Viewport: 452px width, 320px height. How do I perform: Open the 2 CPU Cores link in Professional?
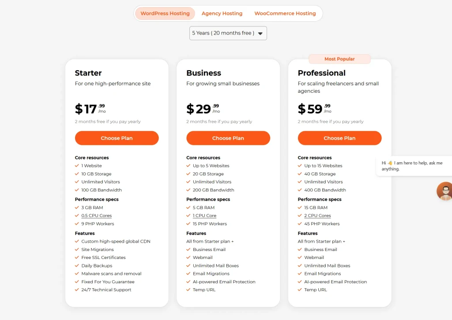[x=317, y=215]
